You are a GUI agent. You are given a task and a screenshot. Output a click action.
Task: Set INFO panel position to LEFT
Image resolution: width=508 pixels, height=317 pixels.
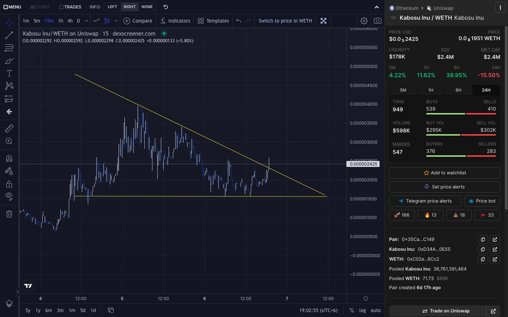(112, 7)
